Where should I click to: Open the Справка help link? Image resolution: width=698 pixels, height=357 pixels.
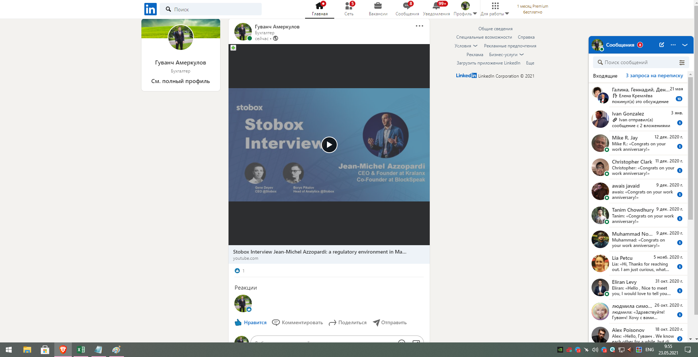coord(526,37)
